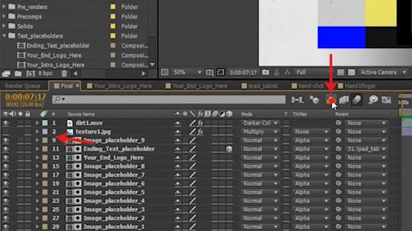Expand the Solids folder
This screenshot has width=412, height=231.
(4, 26)
